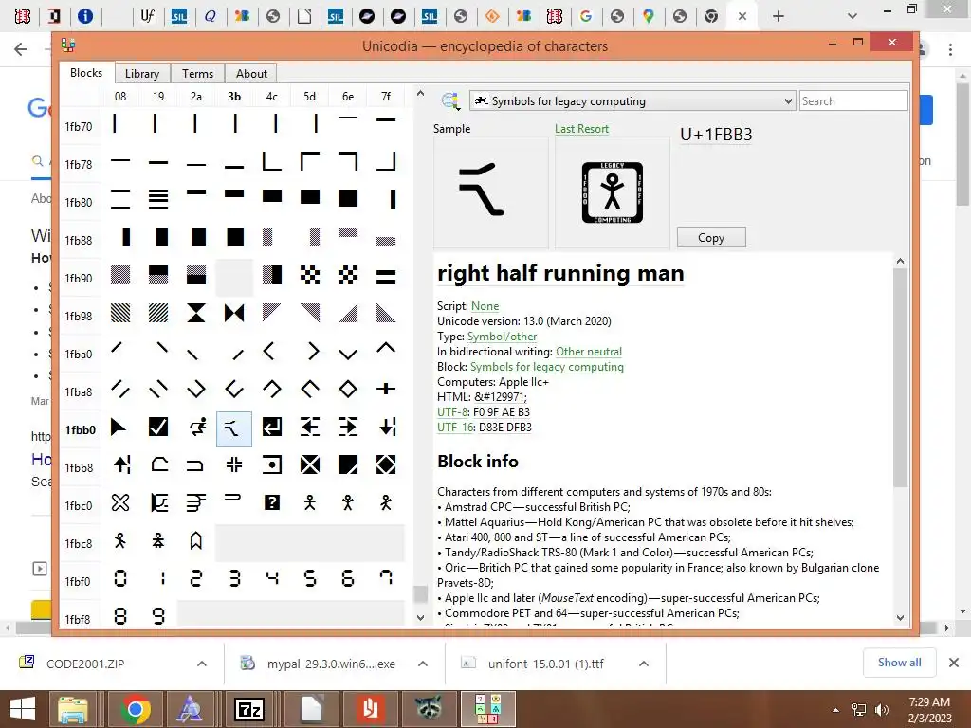Click the Last Resort legacy computing glyph image

pos(612,192)
